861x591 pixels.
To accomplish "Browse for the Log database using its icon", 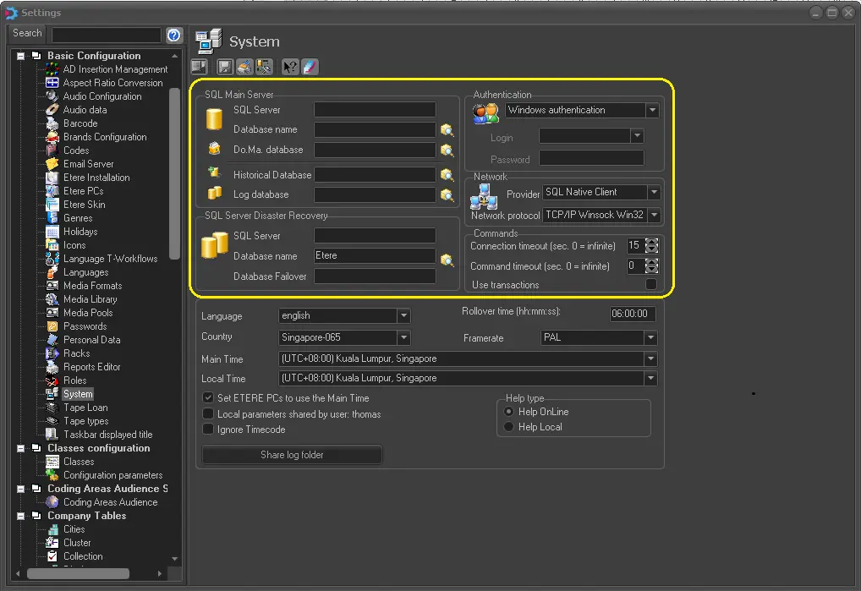I will 447,195.
